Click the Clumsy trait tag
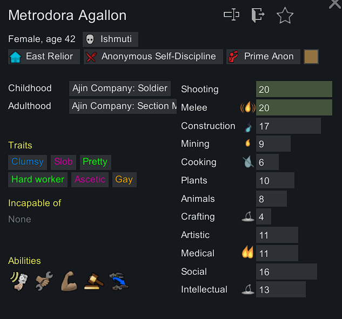Viewport: 342px width, 319px height. point(28,162)
